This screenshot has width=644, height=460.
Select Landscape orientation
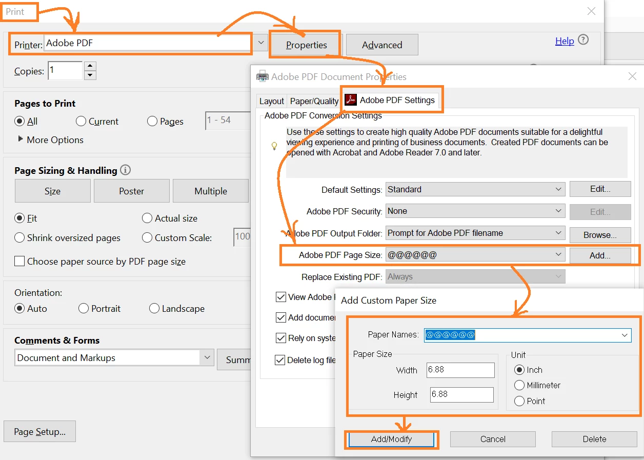click(154, 309)
